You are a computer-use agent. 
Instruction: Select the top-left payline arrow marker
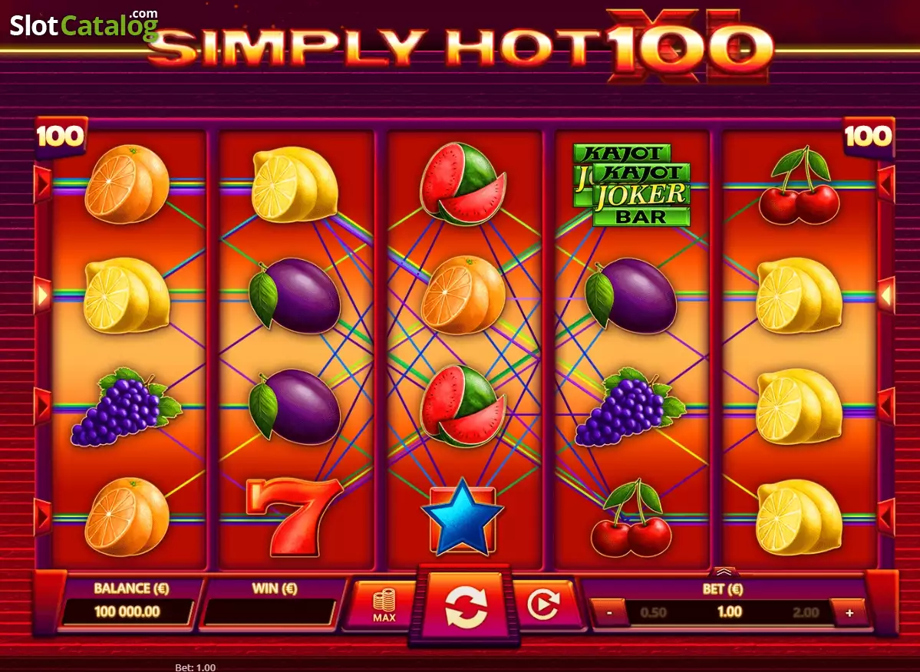coord(43,184)
